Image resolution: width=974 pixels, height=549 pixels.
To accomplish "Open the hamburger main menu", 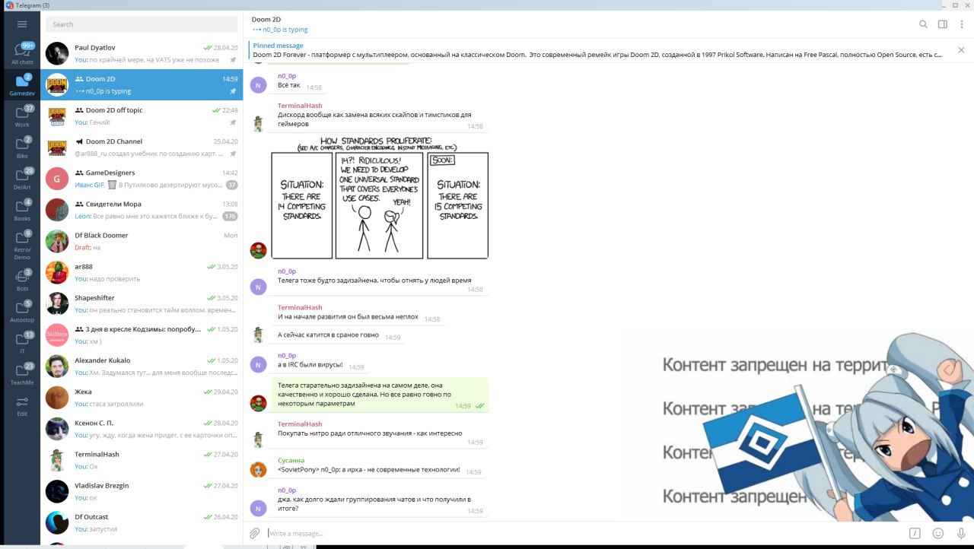I will 22,24.
